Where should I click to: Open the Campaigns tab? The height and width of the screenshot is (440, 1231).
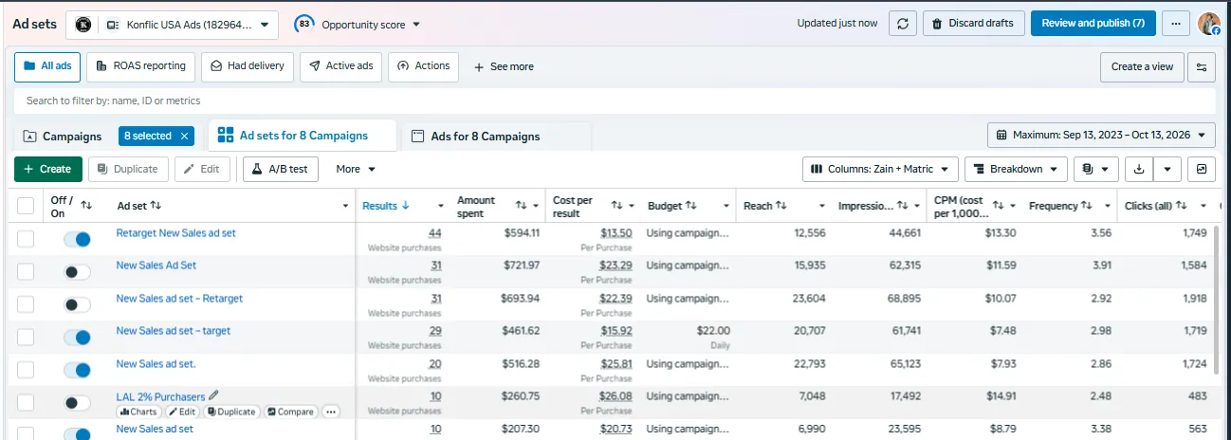pos(63,137)
